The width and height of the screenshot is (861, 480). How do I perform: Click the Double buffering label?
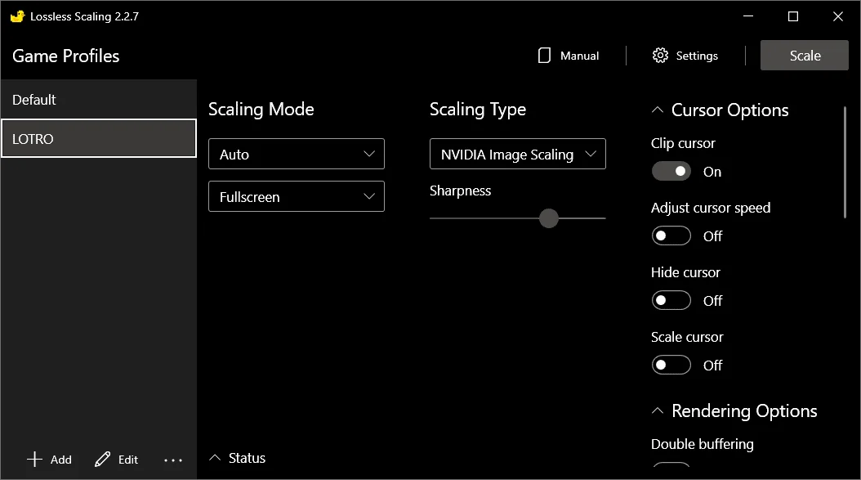[x=703, y=444]
